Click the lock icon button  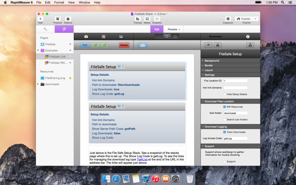click(218, 45)
